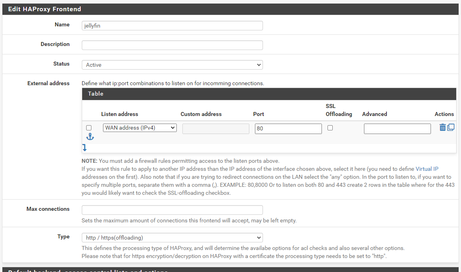Expand the Listen address dropdown
Viewport: 461px width, 272px height.
tap(140, 128)
